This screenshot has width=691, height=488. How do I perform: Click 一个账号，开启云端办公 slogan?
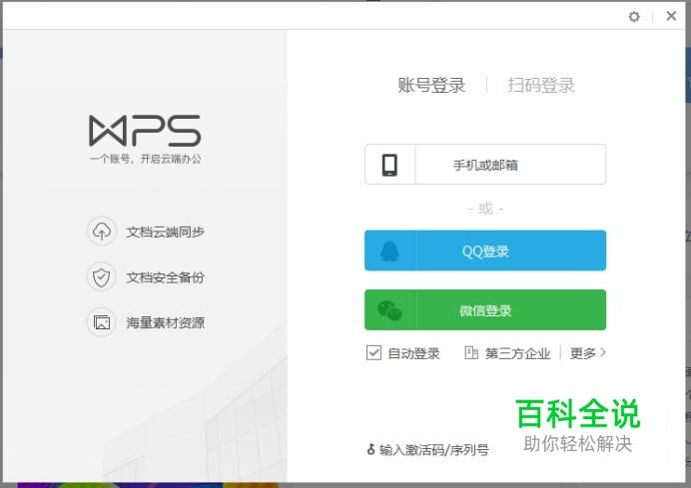(145, 159)
